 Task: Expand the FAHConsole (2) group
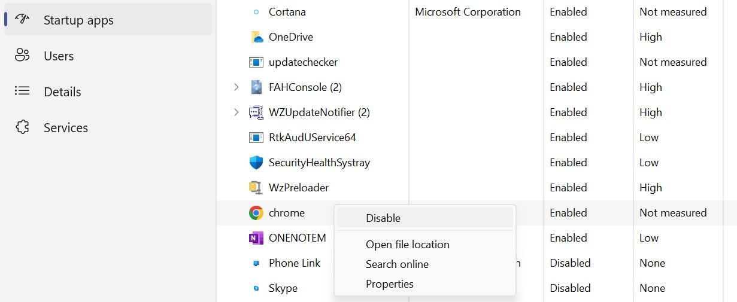(x=236, y=87)
